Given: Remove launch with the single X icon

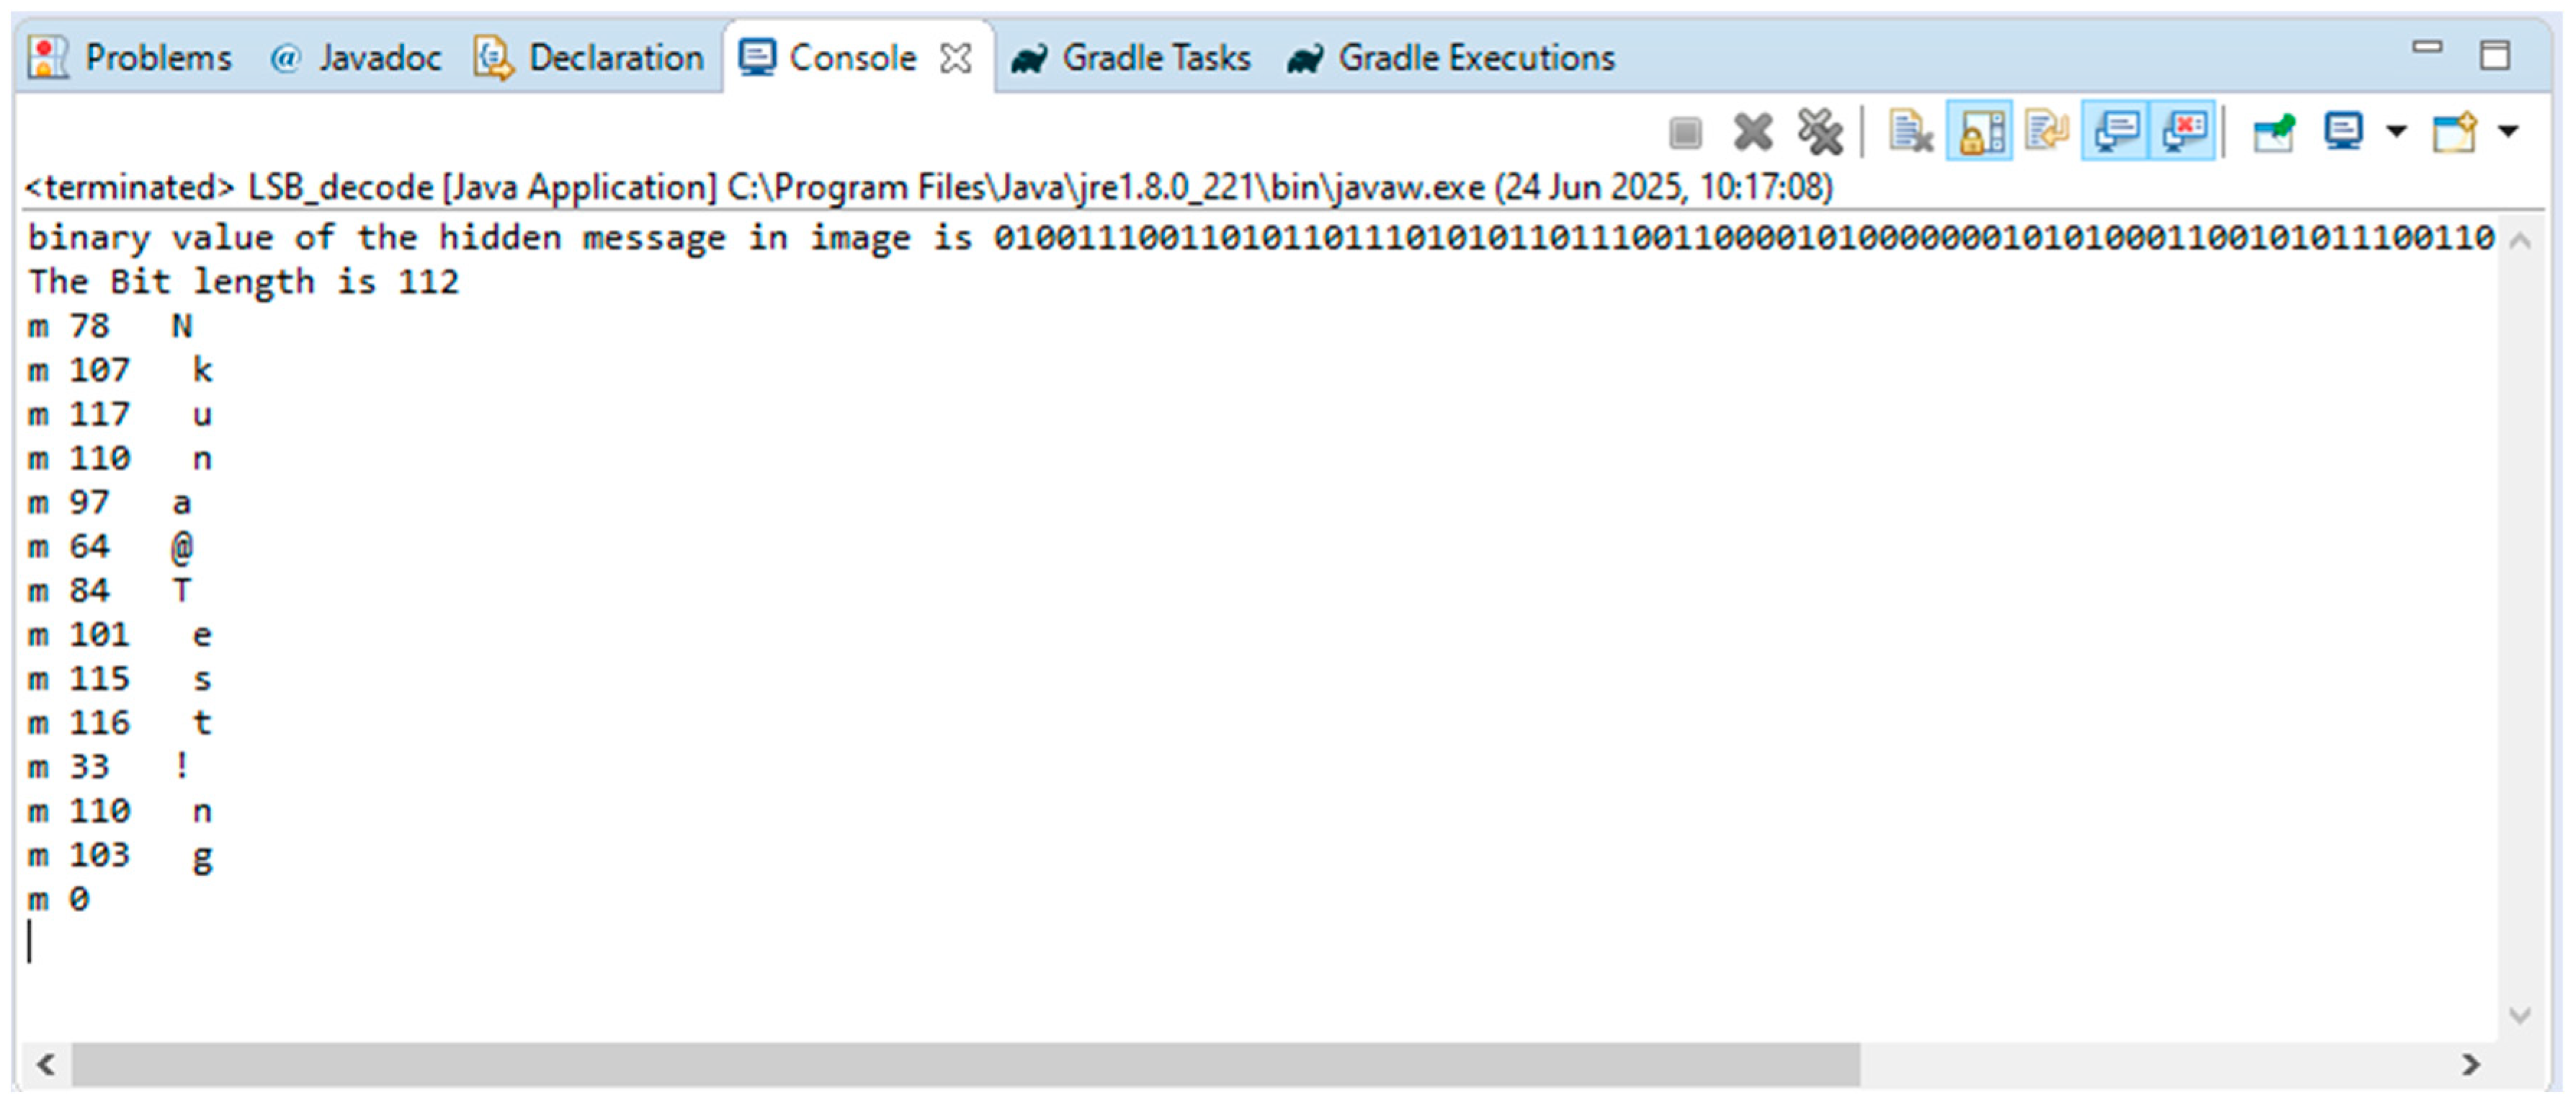Looking at the screenshot, I should pyautogui.click(x=1752, y=132).
